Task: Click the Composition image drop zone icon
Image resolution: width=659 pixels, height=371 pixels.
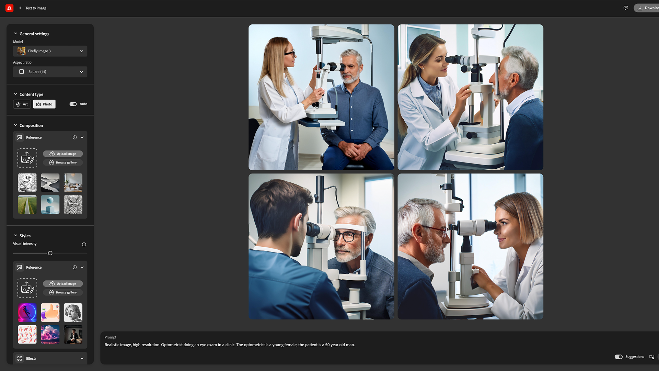Action: (x=27, y=158)
